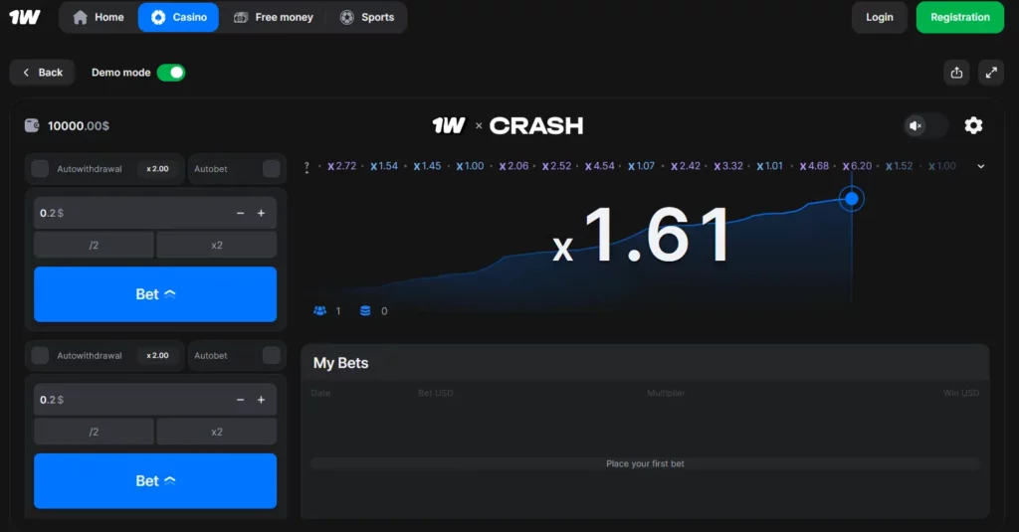Click the x1.54 history multiplier
The height and width of the screenshot is (532, 1019).
(x=384, y=166)
